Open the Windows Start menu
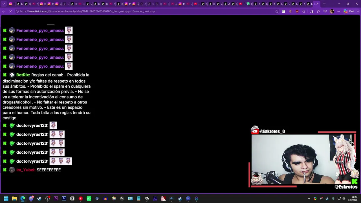 6,198
